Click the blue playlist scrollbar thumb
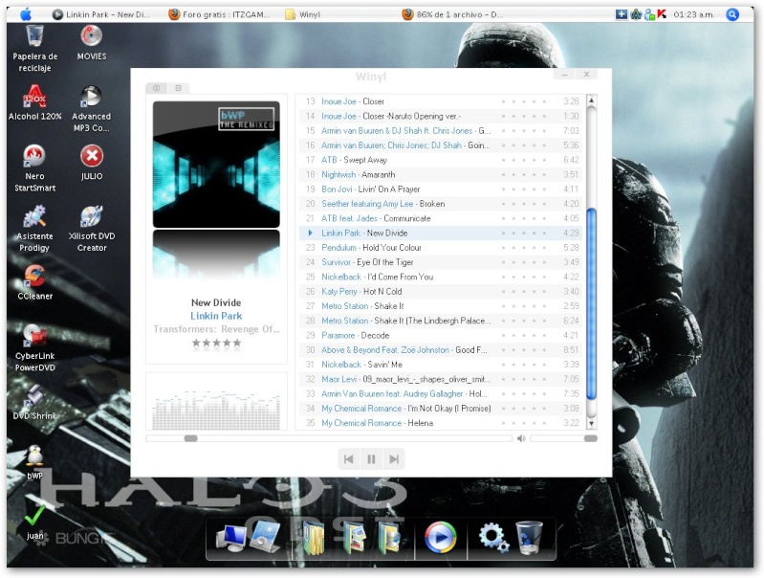 click(592, 304)
